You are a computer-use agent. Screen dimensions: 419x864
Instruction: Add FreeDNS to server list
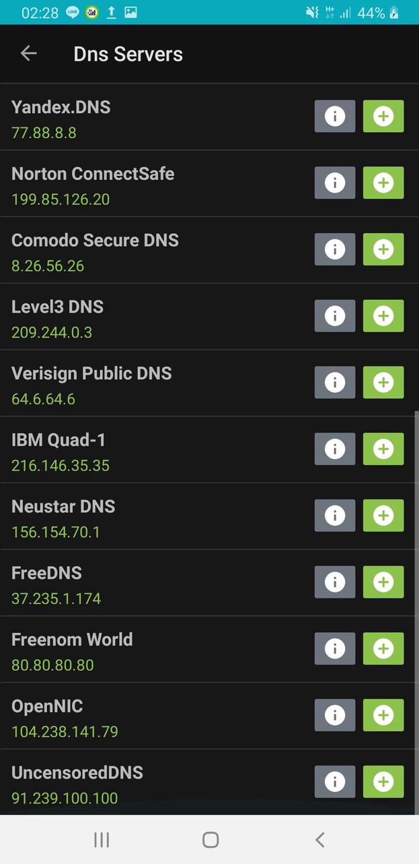point(383,582)
